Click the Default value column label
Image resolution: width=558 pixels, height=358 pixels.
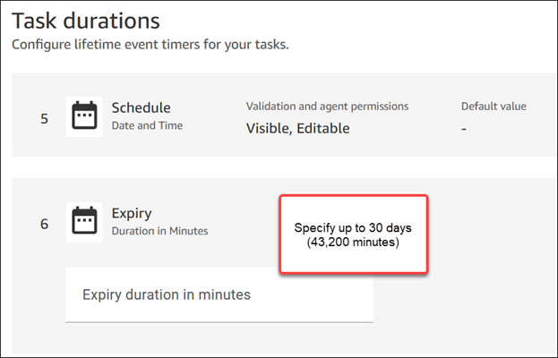(494, 107)
